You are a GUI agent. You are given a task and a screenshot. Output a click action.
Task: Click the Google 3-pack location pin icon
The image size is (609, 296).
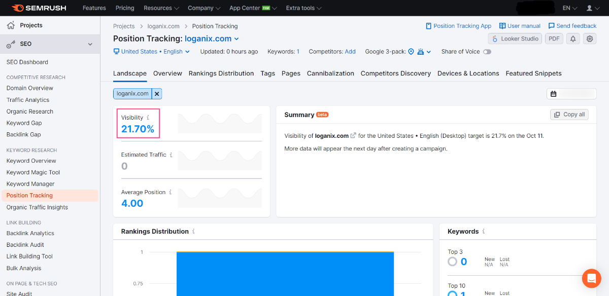[411, 52]
